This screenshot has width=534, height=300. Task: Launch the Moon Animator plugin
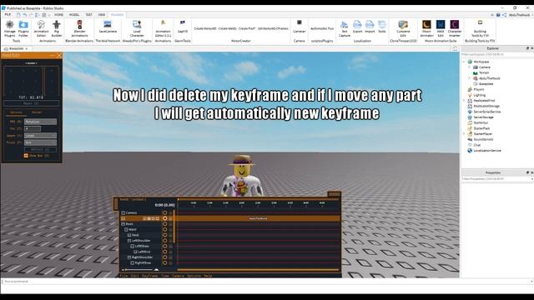click(426, 28)
